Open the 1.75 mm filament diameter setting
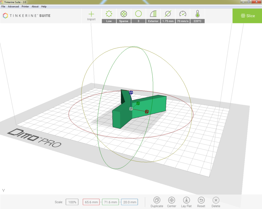The image size is (262, 209). point(168,16)
